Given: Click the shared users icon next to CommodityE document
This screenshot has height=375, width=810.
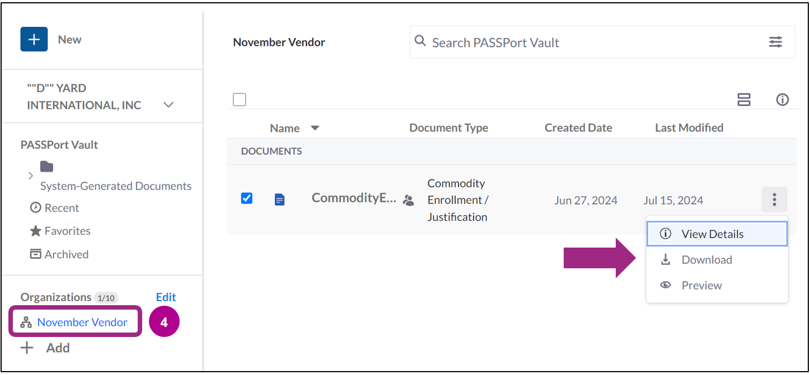Looking at the screenshot, I should (408, 200).
